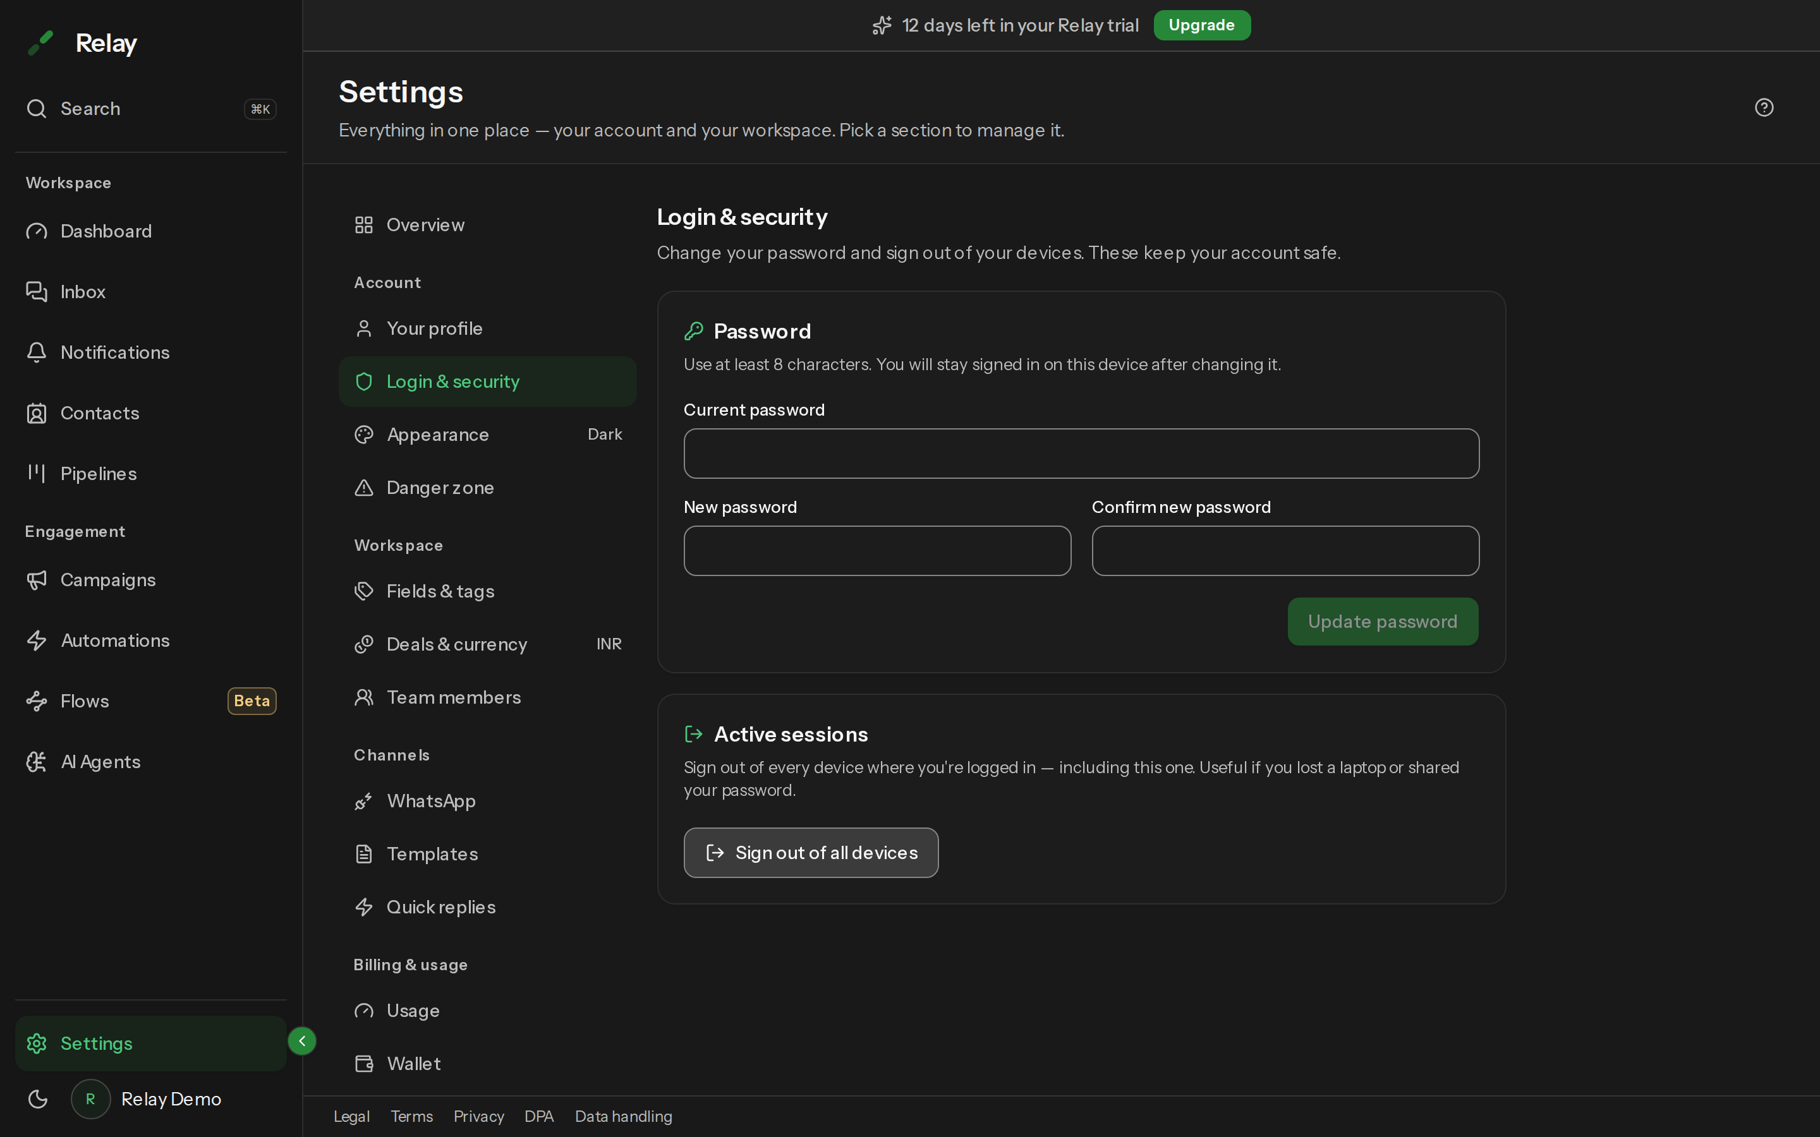Screen dimensions: 1820x1137
Task: Click Sign out of all devices
Action: (x=811, y=853)
